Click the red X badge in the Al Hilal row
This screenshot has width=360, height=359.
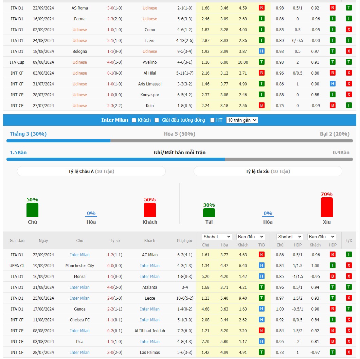click(348, 73)
